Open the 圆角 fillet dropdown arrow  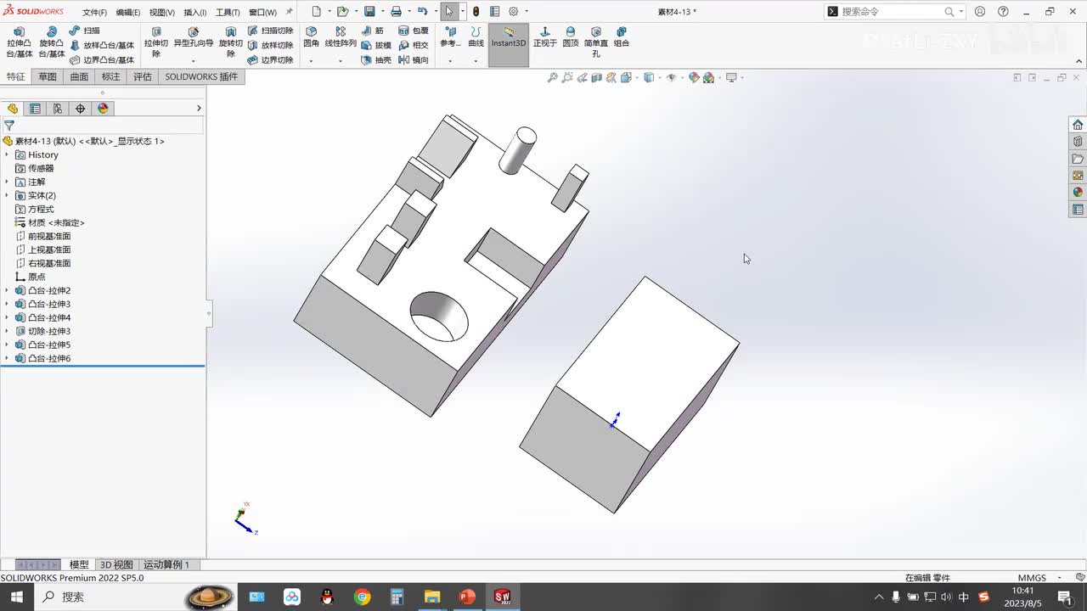(x=311, y=61)
